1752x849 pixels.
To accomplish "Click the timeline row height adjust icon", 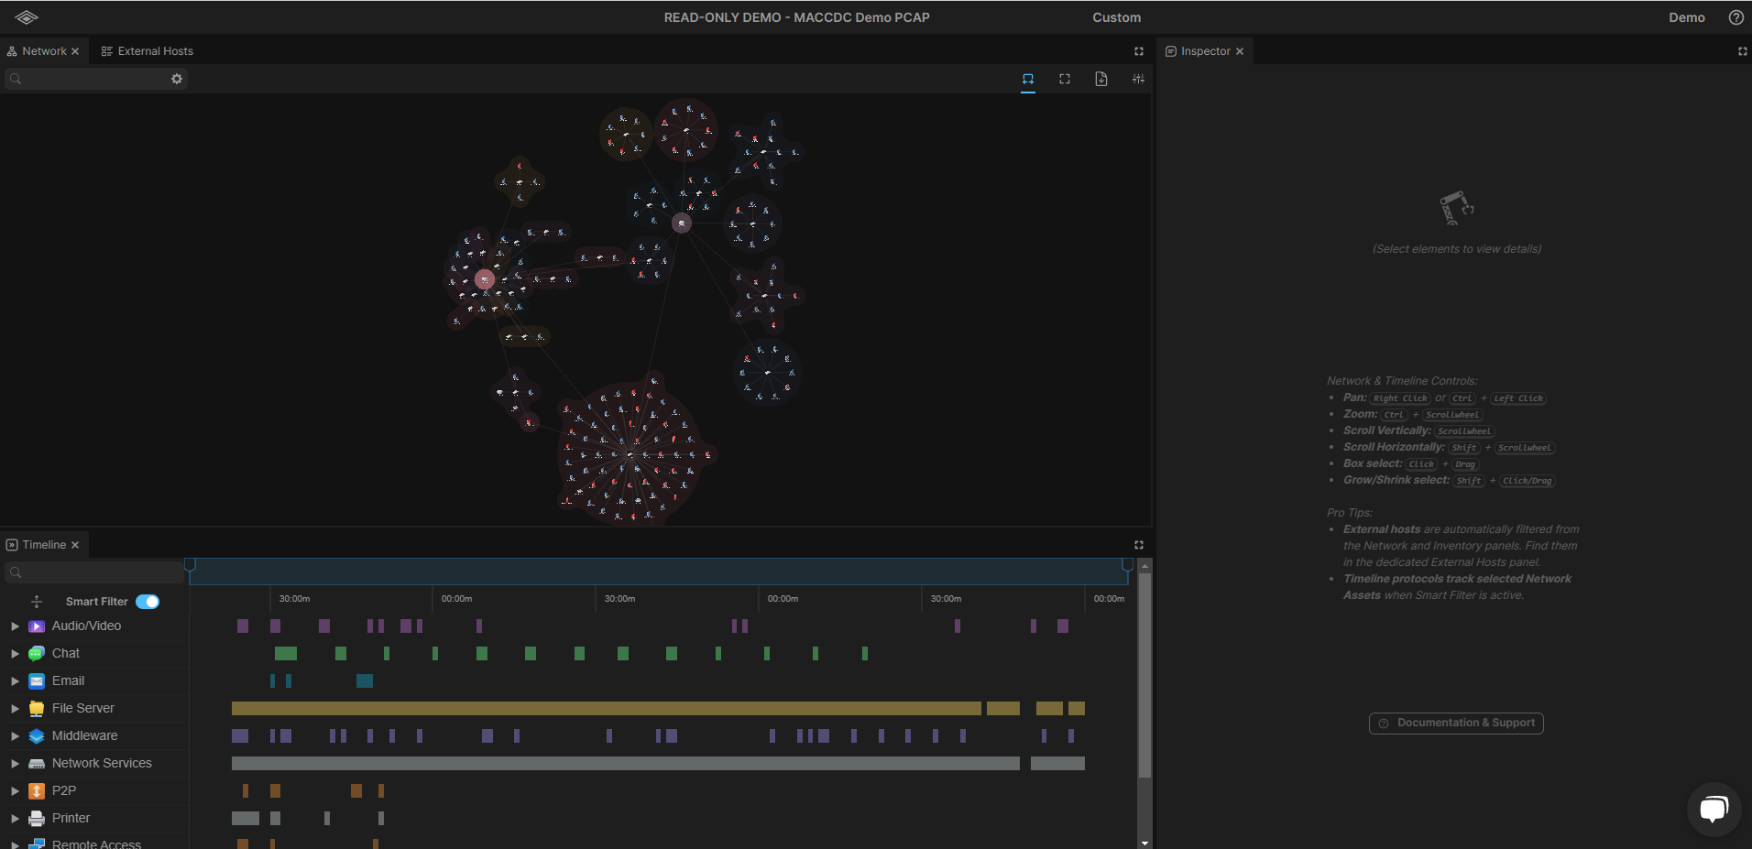I will 37,602.
